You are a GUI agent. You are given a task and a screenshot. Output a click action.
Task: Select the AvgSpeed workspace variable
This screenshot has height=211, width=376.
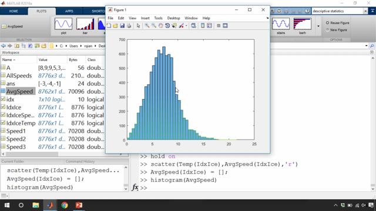point(19,91)
